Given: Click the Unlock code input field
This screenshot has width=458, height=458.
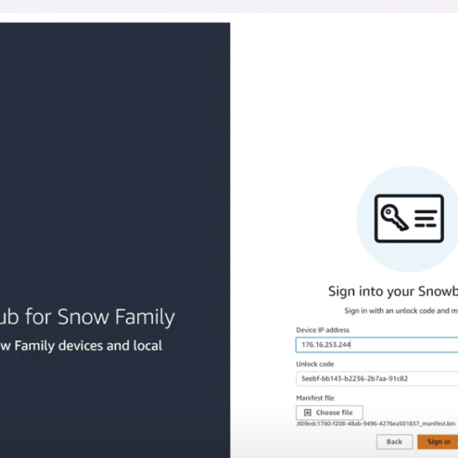Looking at the screenshot, I should click(x=377, y=379).
